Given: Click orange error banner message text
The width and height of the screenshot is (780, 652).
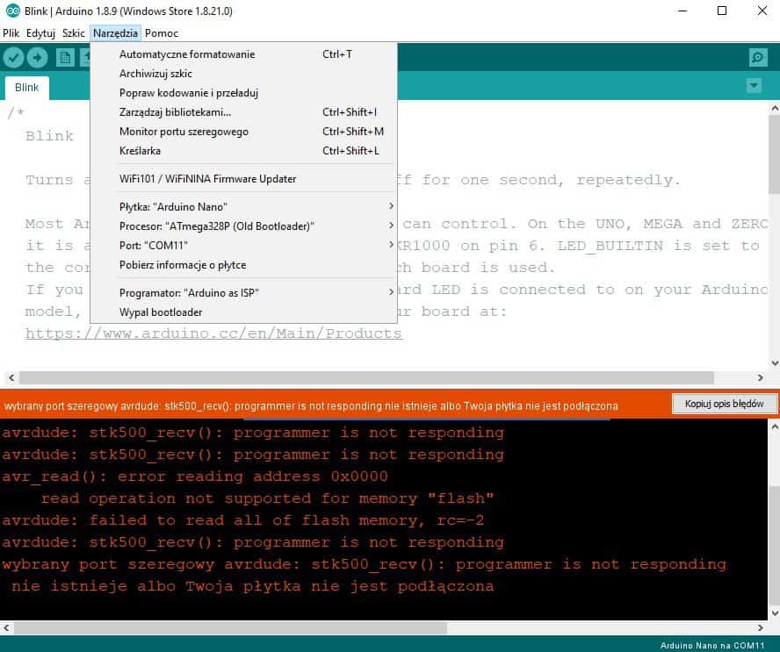Looking at the screenshot, I should (311, 406).
